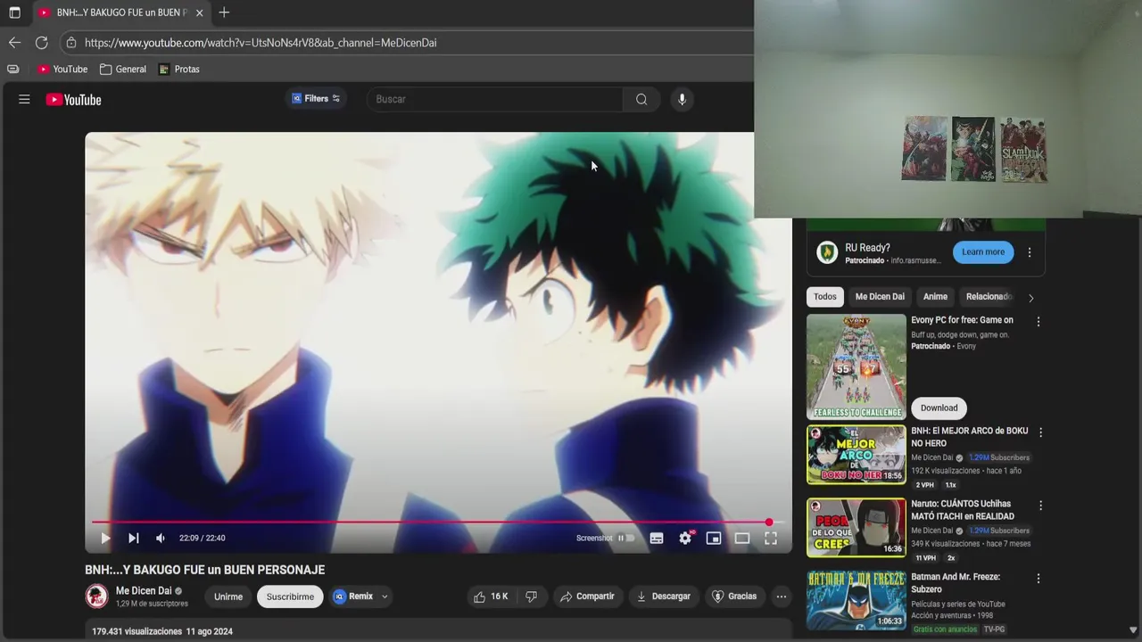1142x642 pixels.
Task: Open the YouTube bookmark
Action: point(62,69)
